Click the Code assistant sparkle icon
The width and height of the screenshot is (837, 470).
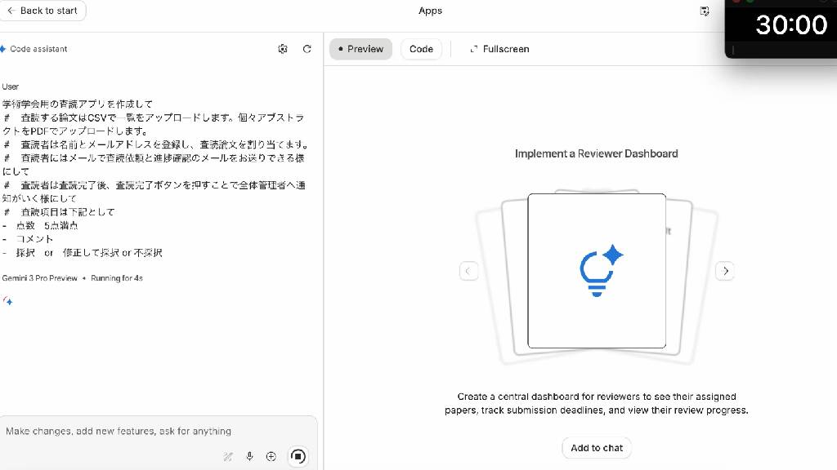[3, 49]
